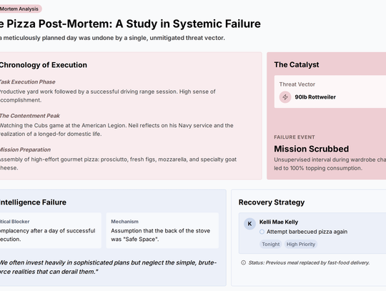Viewport: 386px width, 291px height.
Task: Click the lightning bolt threat vector icon
Action: (x=285, y=97)
